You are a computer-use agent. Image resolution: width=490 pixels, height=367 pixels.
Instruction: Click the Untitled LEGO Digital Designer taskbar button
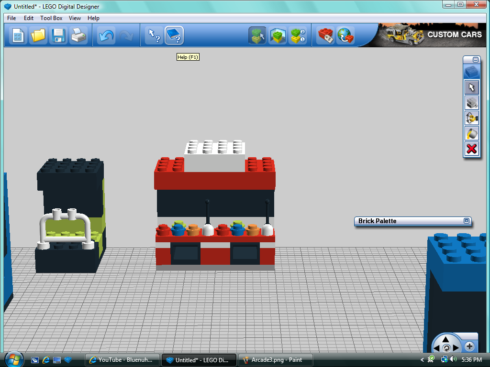pyautogui.click(x=199, y=360)
